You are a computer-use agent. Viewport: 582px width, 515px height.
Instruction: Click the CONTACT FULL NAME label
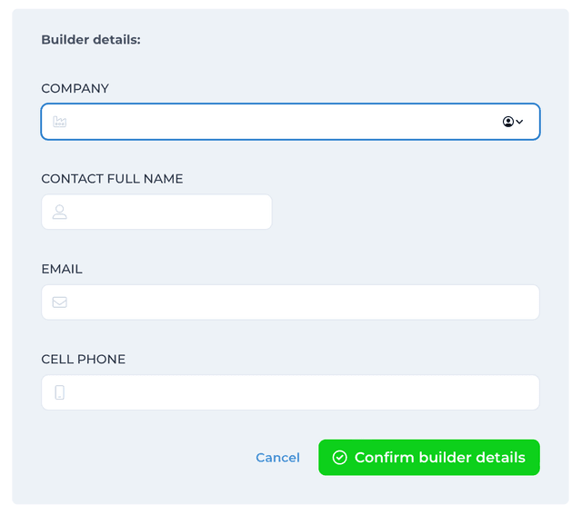pyautogui.click(x=112, y=179)
